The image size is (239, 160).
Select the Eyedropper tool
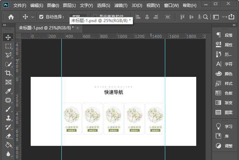[x=8, y=91]
